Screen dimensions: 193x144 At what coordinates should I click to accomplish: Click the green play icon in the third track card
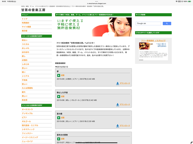point(59,118)
